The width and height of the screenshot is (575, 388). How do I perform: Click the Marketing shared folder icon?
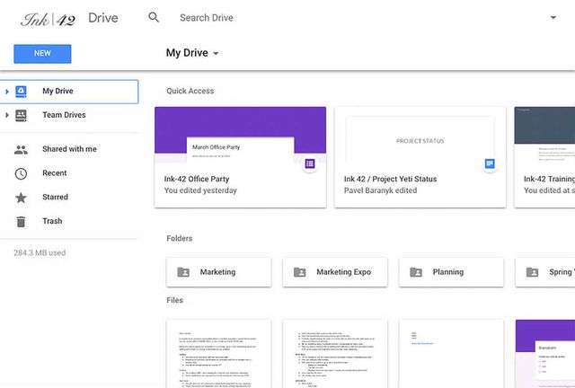183,272
